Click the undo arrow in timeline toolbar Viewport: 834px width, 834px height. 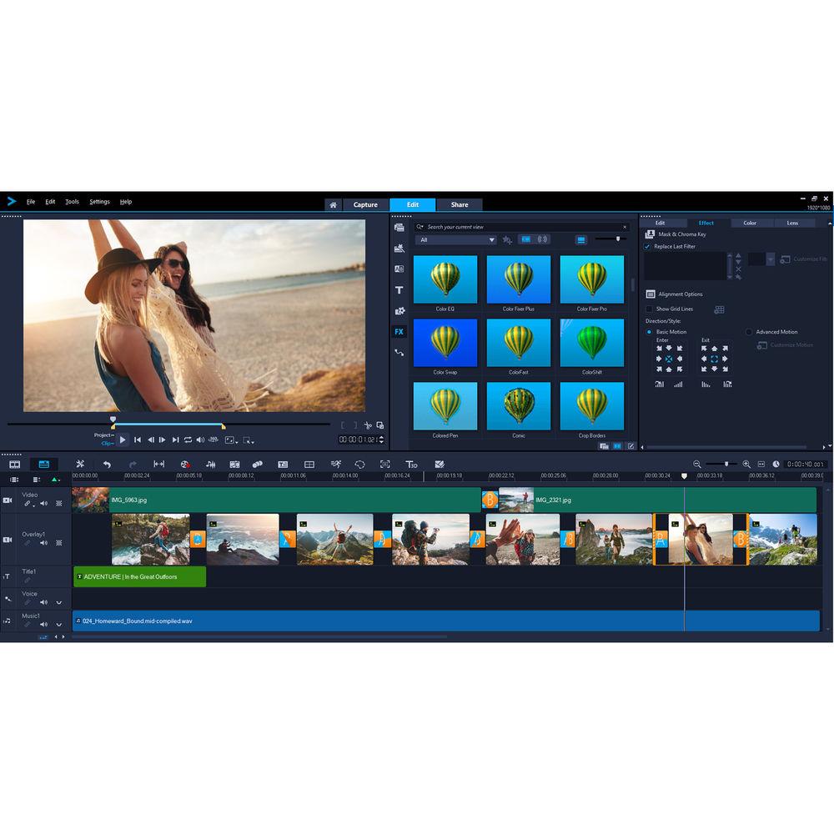pos(107,465)
